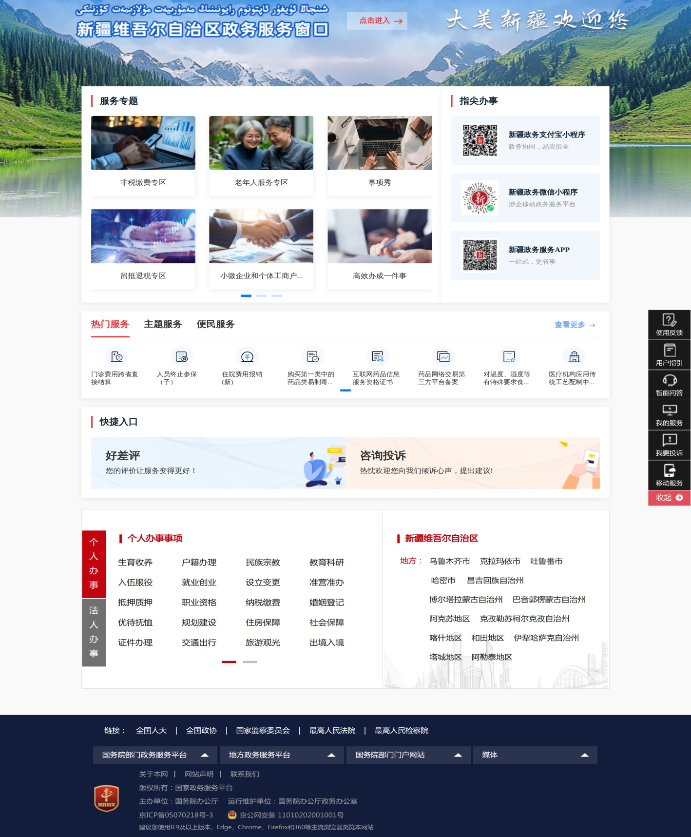691x837 pixels.
Task: Click the 人员终止参保 service icon
Action: point(181,357)
